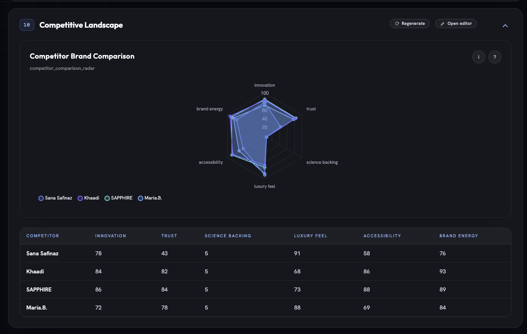Viewport: 527px width, 334px height.
Task: Click the Regenerate button
Action: coord(410,24)
